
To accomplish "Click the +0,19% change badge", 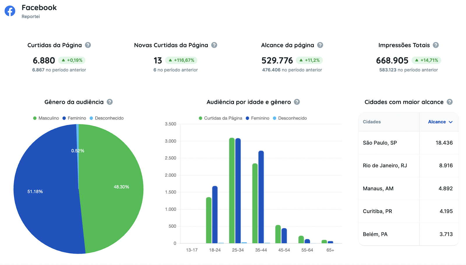I will coord(72,60).
